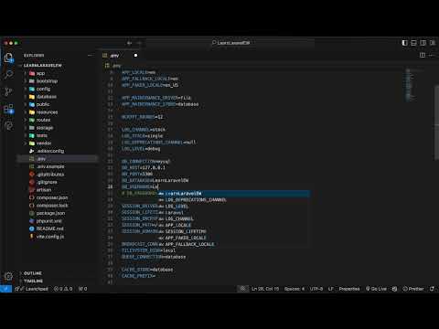The image size is (439, 329).
Task: Click the command center search box
Action: pos(230,43)
